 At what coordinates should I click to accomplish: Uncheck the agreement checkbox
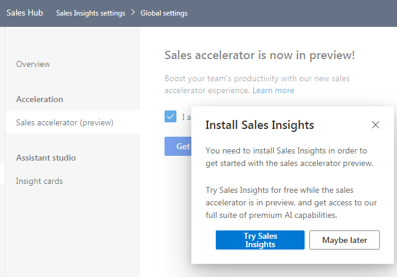(170, 116)
